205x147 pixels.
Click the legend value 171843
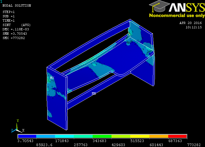pyautogui.click(x=62, y=141)
